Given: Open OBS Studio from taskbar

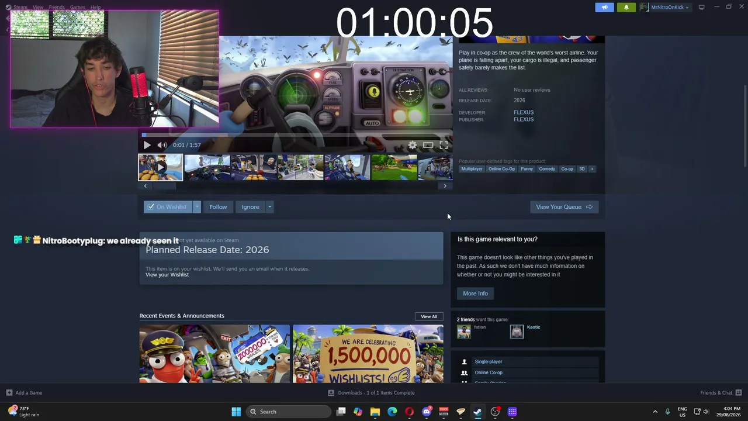Looking at the screenshot, I should pyautogui.click(x=495, y=412).
